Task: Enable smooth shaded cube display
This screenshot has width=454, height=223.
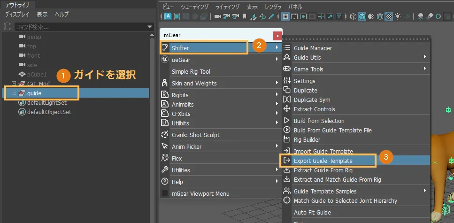Action: (x=362, y=16)
